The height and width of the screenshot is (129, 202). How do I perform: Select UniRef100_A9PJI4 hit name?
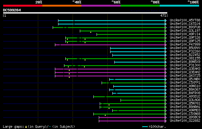coord(185,34)
